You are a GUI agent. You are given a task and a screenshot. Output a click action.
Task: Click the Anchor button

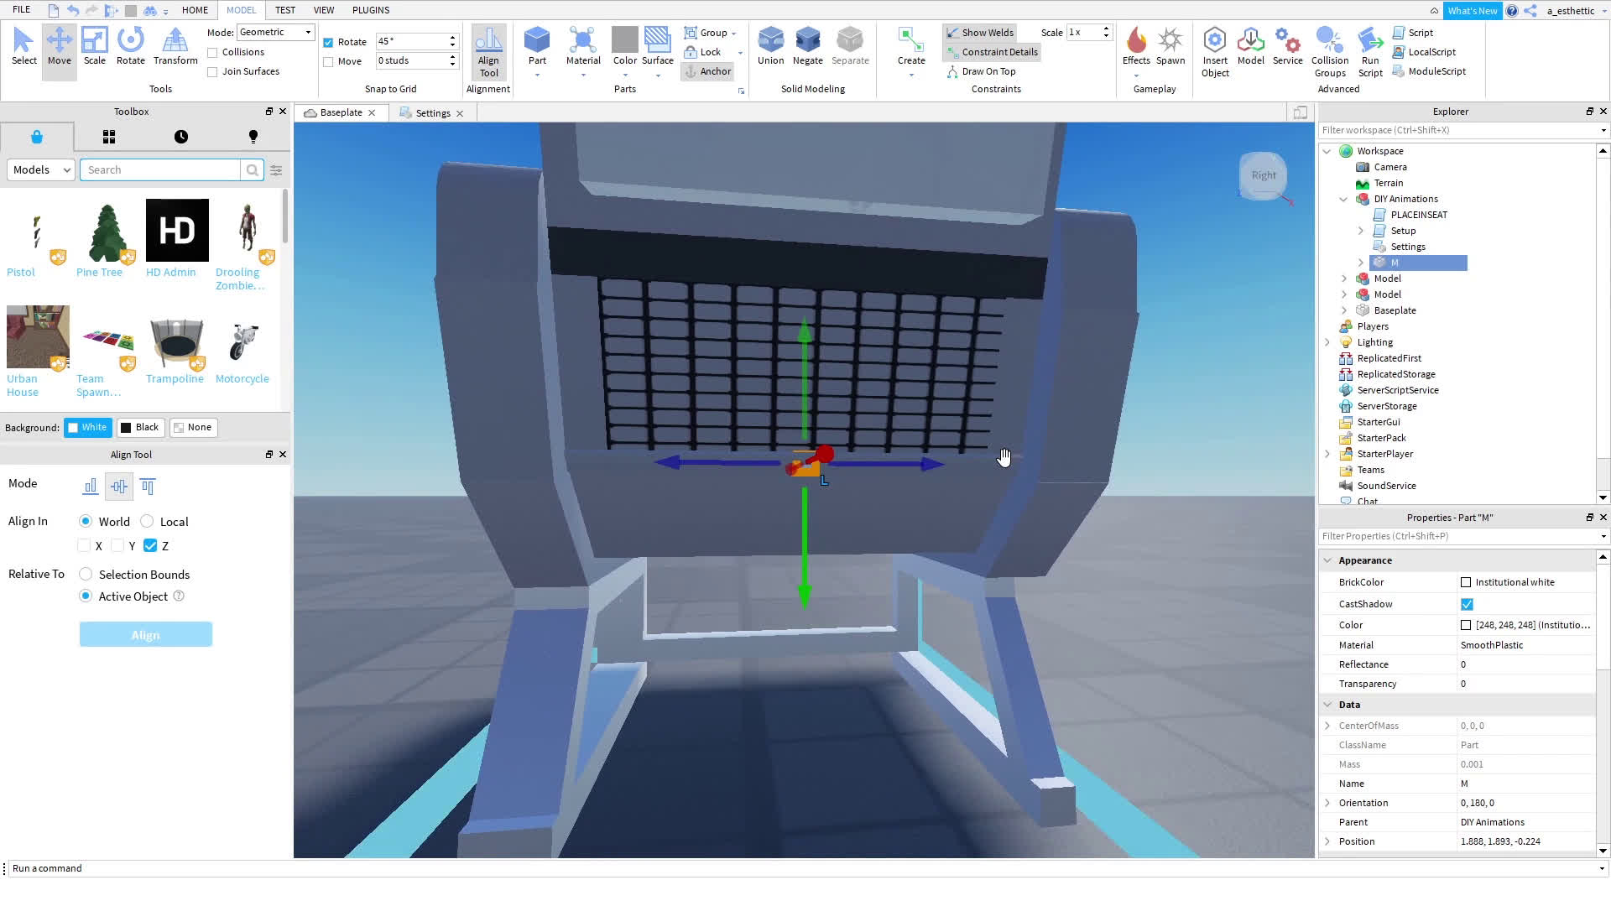[707, 71]
